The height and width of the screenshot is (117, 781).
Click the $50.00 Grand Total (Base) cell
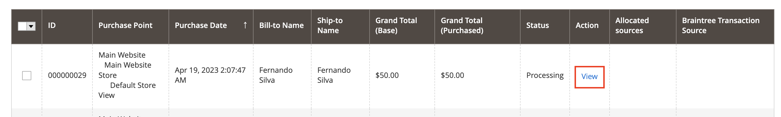(387, 75)
